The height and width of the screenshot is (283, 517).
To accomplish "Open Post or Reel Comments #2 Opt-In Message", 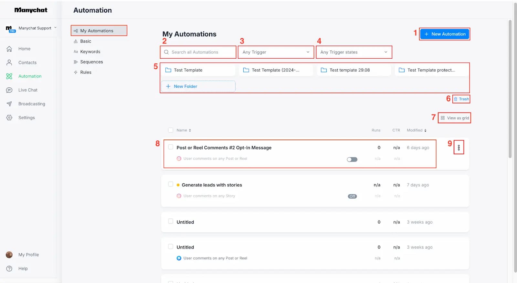I will coord(224,148).
